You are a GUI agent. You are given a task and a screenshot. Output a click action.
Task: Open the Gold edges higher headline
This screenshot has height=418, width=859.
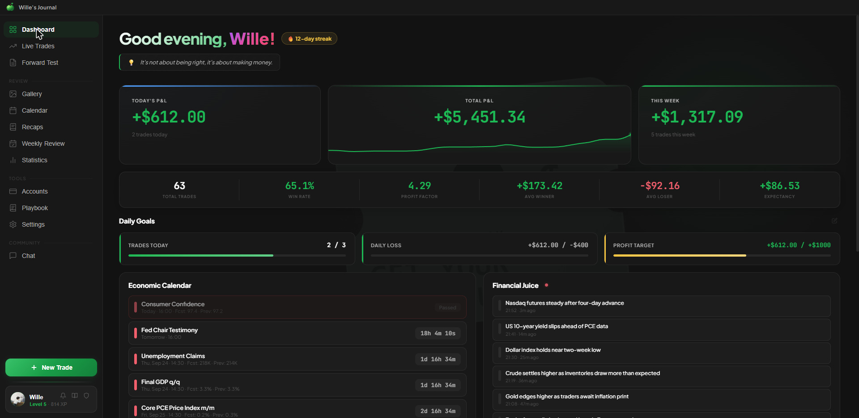[x=662, y=400]
